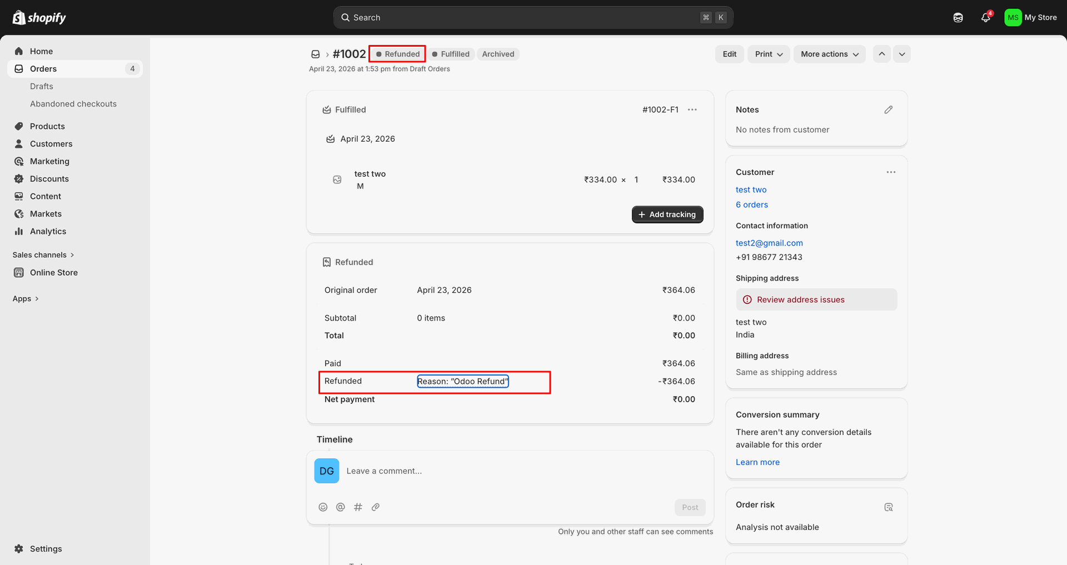Open customer test two profile link
1067x565 pixels.
[x=751, y=189]
